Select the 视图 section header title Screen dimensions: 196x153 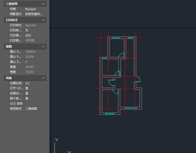click(9, 47)
